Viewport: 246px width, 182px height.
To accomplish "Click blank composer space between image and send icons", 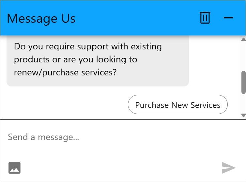I will pyautogui.click(x=121, y=168).
